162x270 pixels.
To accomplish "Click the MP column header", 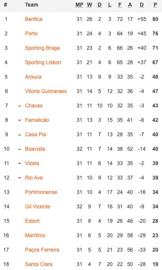I will [x=79, y=5].
